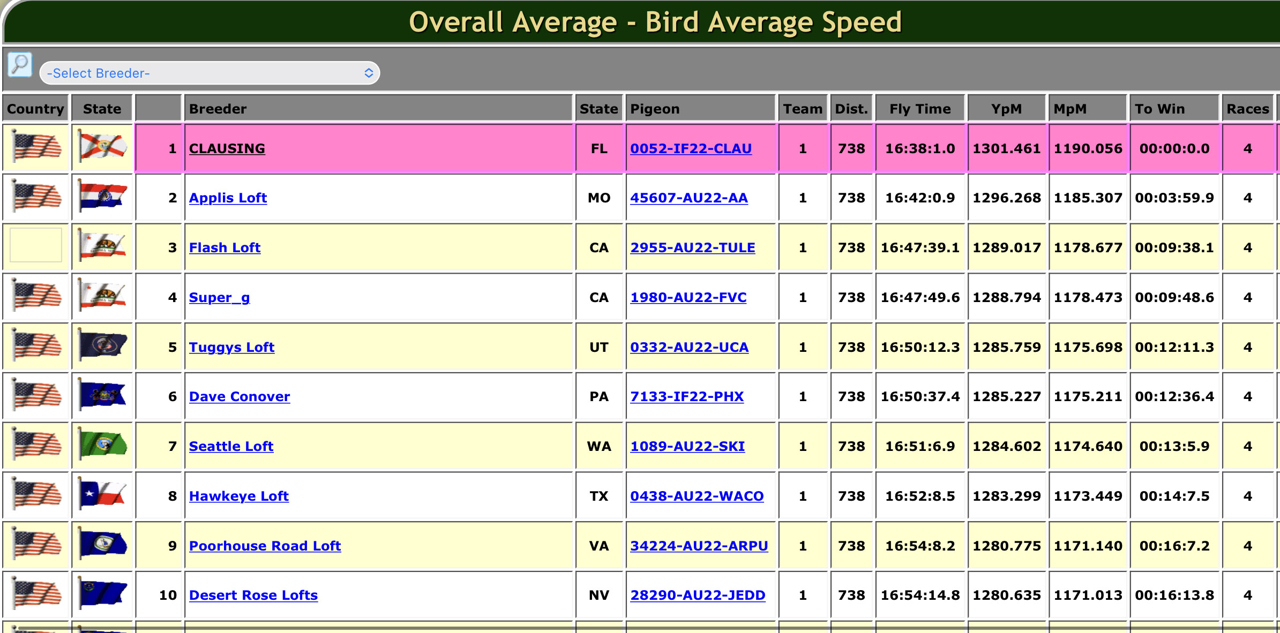Screen dimensions: 1280x633
Task: Click the Missouri state flag icon
Action: (102, 197)
